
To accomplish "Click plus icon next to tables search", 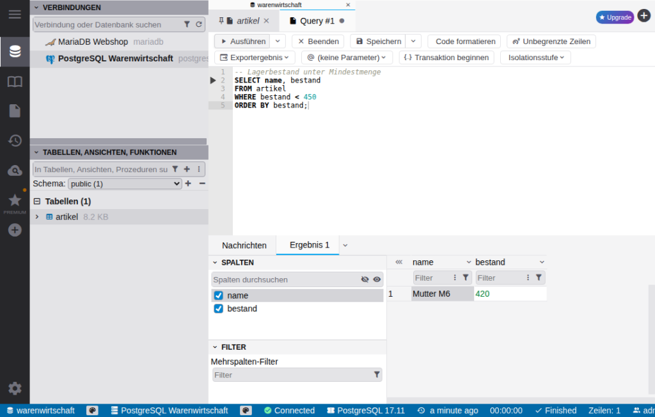I will pos(187,169).
